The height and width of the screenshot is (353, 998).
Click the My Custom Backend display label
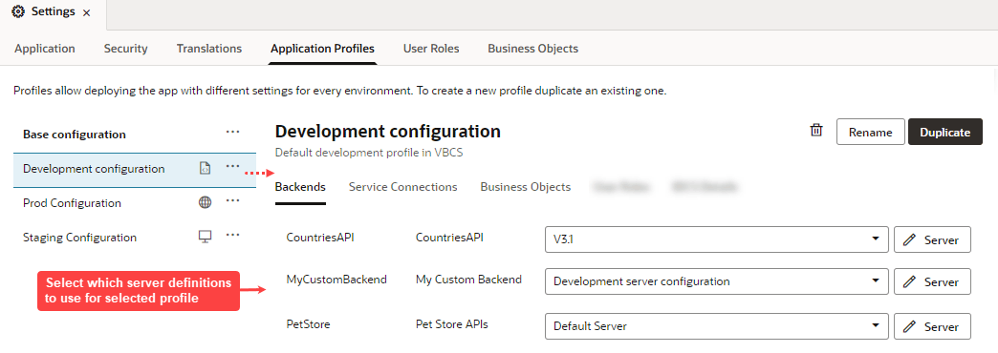(468, 280)
